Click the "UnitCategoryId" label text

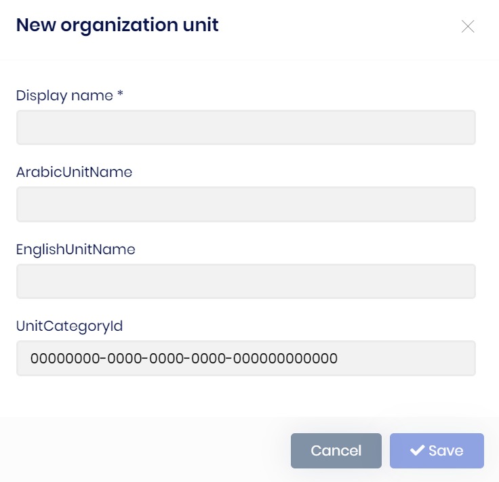(69, 326)
